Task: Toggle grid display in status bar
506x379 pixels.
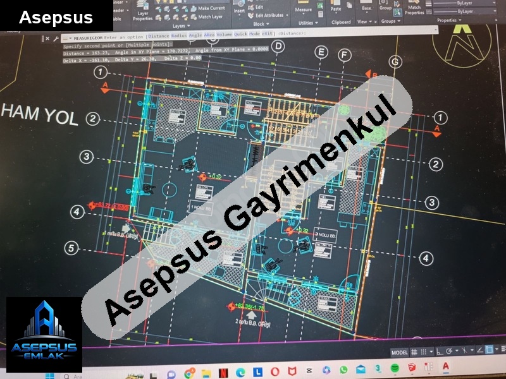Action: coord(415,352)
